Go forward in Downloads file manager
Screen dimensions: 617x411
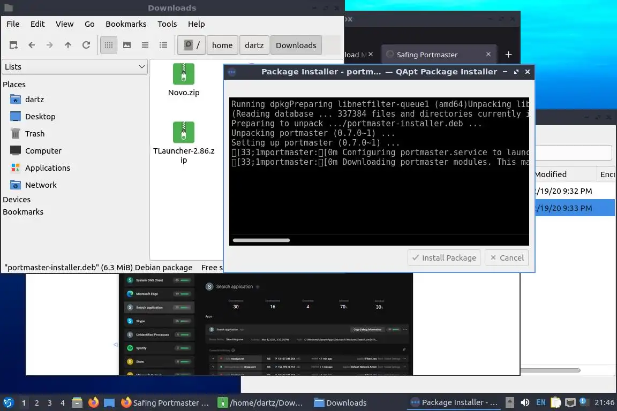[x=50, y=45]
